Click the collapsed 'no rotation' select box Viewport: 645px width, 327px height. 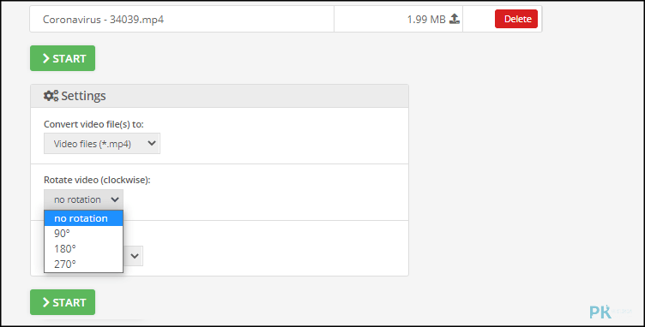[x=83, y=199]
